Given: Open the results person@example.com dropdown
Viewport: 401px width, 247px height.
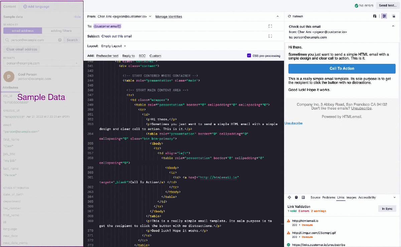Looking at the screenshot, I should [x=41, y=63].
